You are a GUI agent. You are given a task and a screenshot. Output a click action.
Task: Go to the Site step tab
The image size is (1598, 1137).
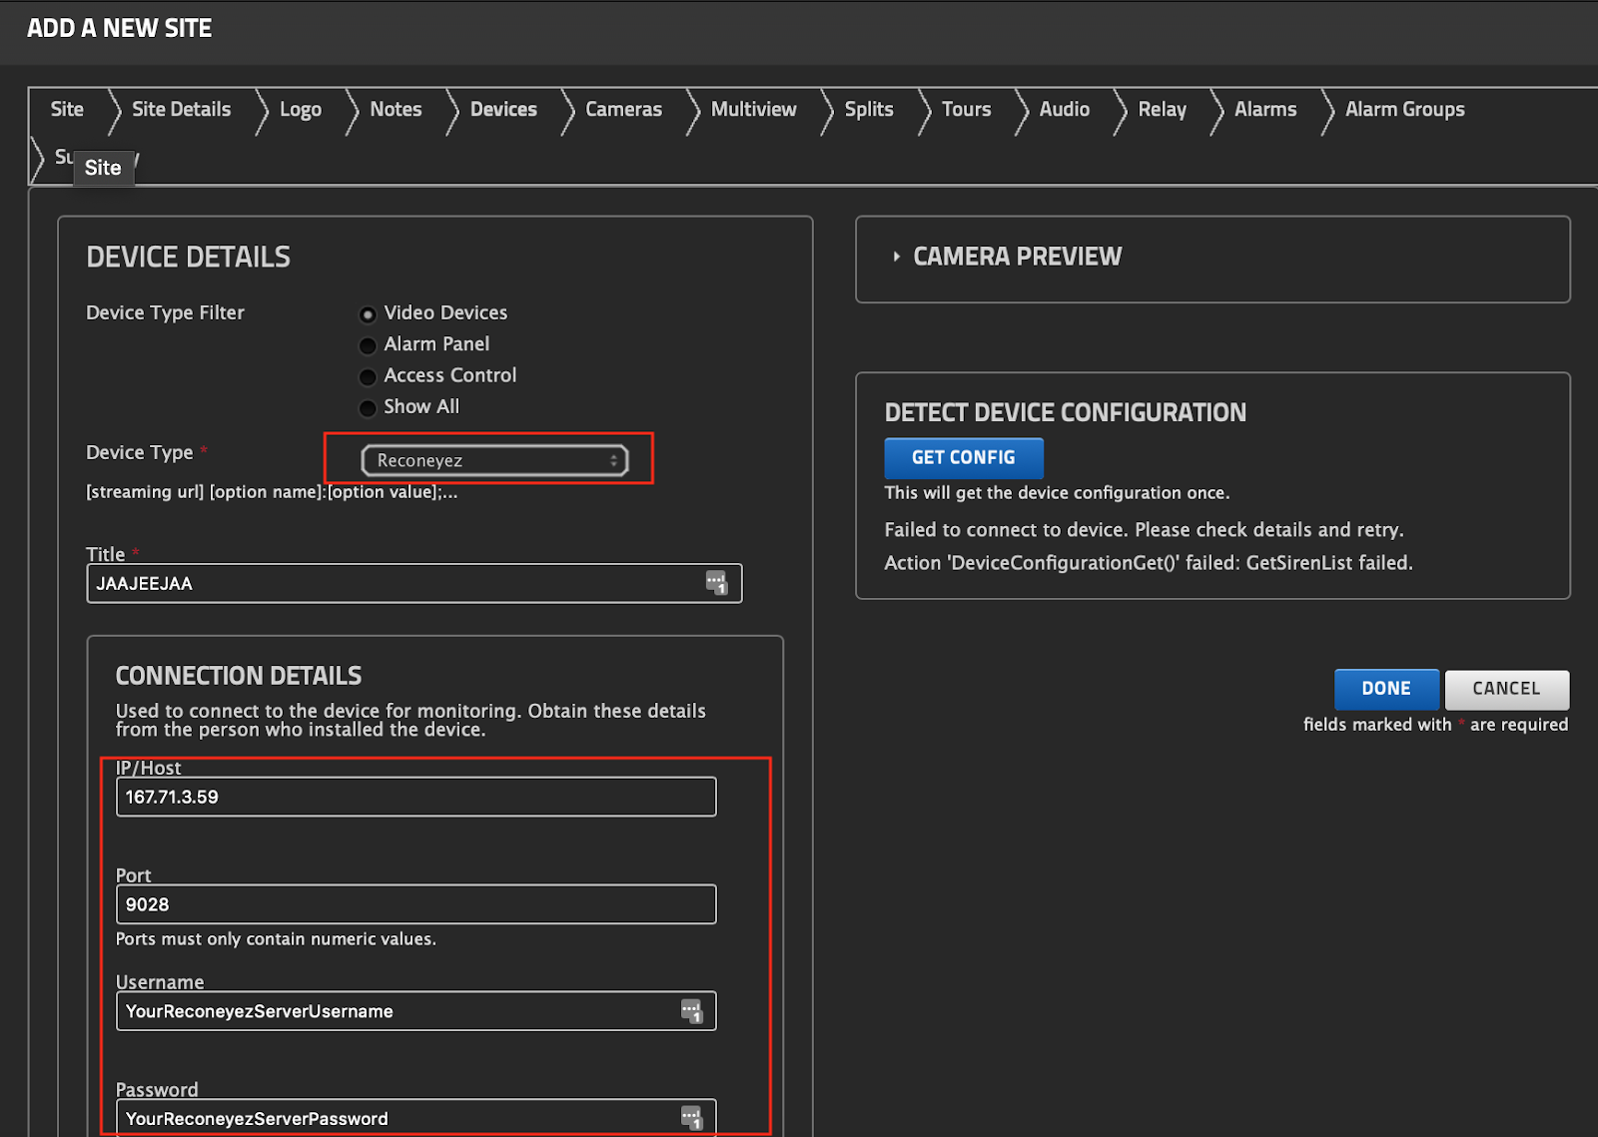[67, 109]
